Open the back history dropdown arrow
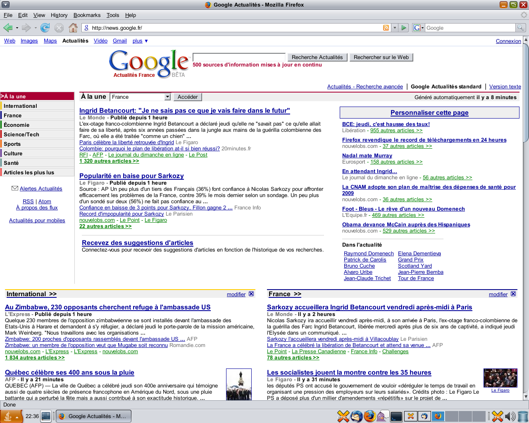This screenshot has width=529, height=423. (17, 28)
